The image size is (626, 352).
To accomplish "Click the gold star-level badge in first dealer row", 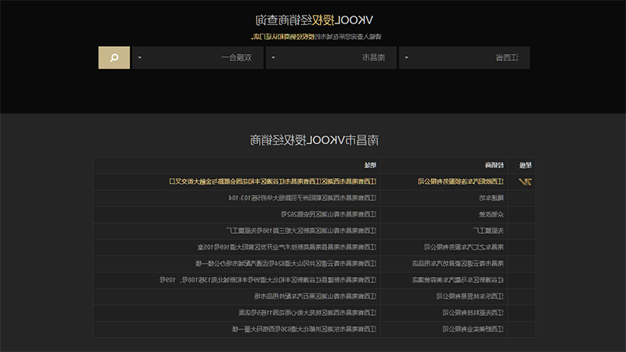I will pos(525,181).
